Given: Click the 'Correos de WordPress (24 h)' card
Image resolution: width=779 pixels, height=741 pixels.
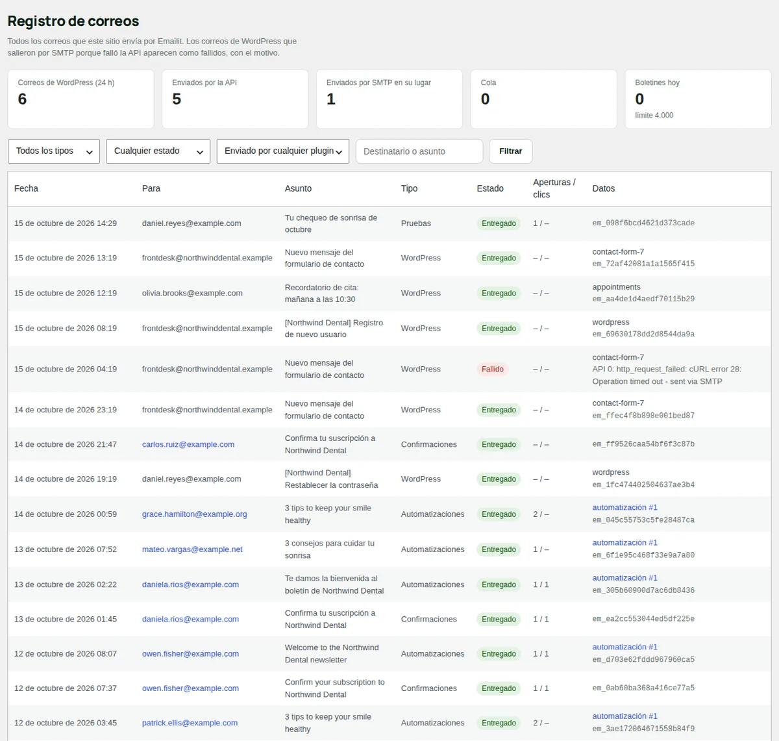Looking at the screenshot, I should point(80,99).
